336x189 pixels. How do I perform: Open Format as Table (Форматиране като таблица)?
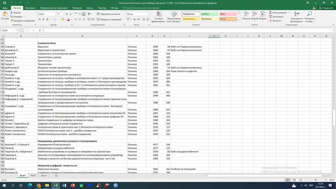174,17
